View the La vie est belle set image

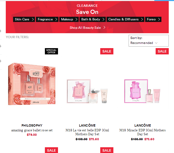click(87, 91)
